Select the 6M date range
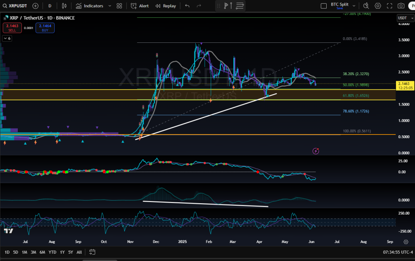The image size is (415, 261). point(42,252)
